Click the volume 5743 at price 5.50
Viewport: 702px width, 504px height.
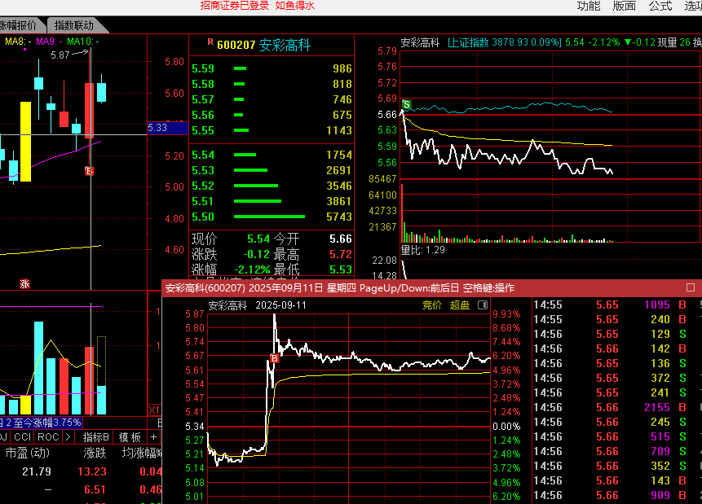click(339, 217)
